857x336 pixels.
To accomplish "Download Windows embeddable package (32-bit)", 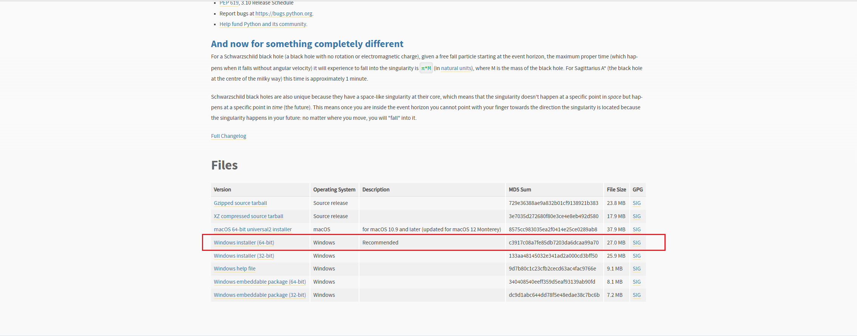I will click(x=260, y=295).
